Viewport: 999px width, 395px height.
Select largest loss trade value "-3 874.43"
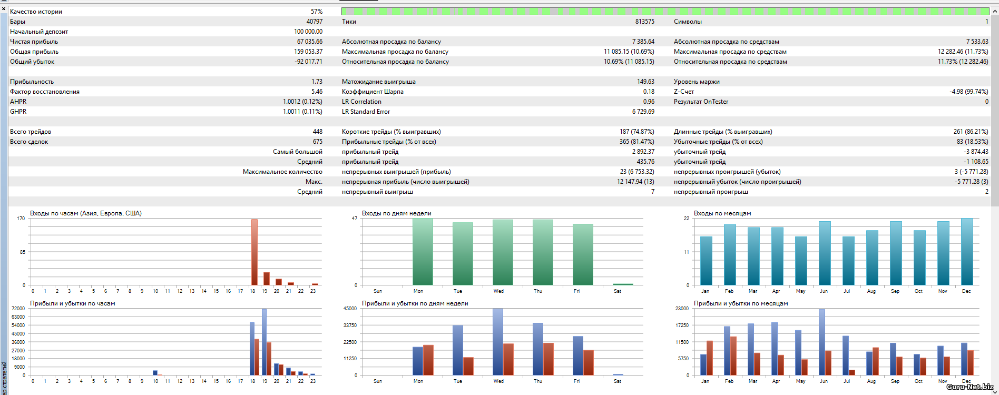coord(976,152)
